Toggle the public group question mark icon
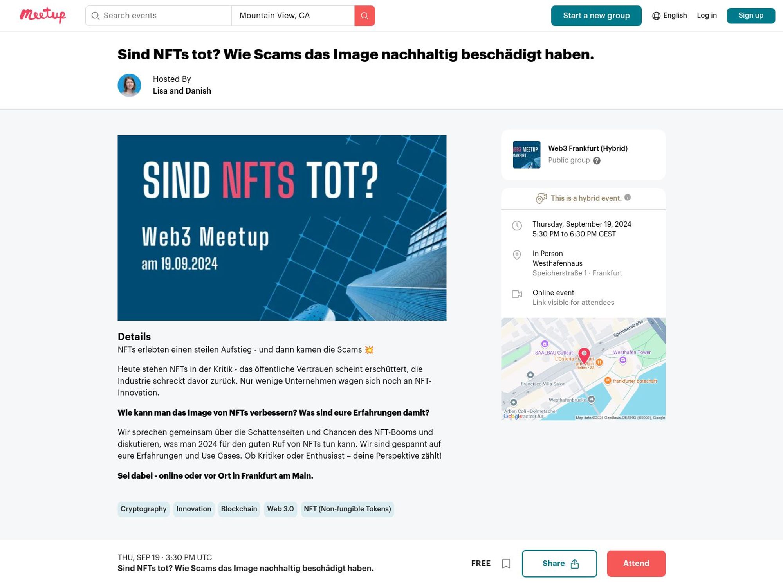The image size is (783, 587). pyautogui.click(x=596, y=160)
